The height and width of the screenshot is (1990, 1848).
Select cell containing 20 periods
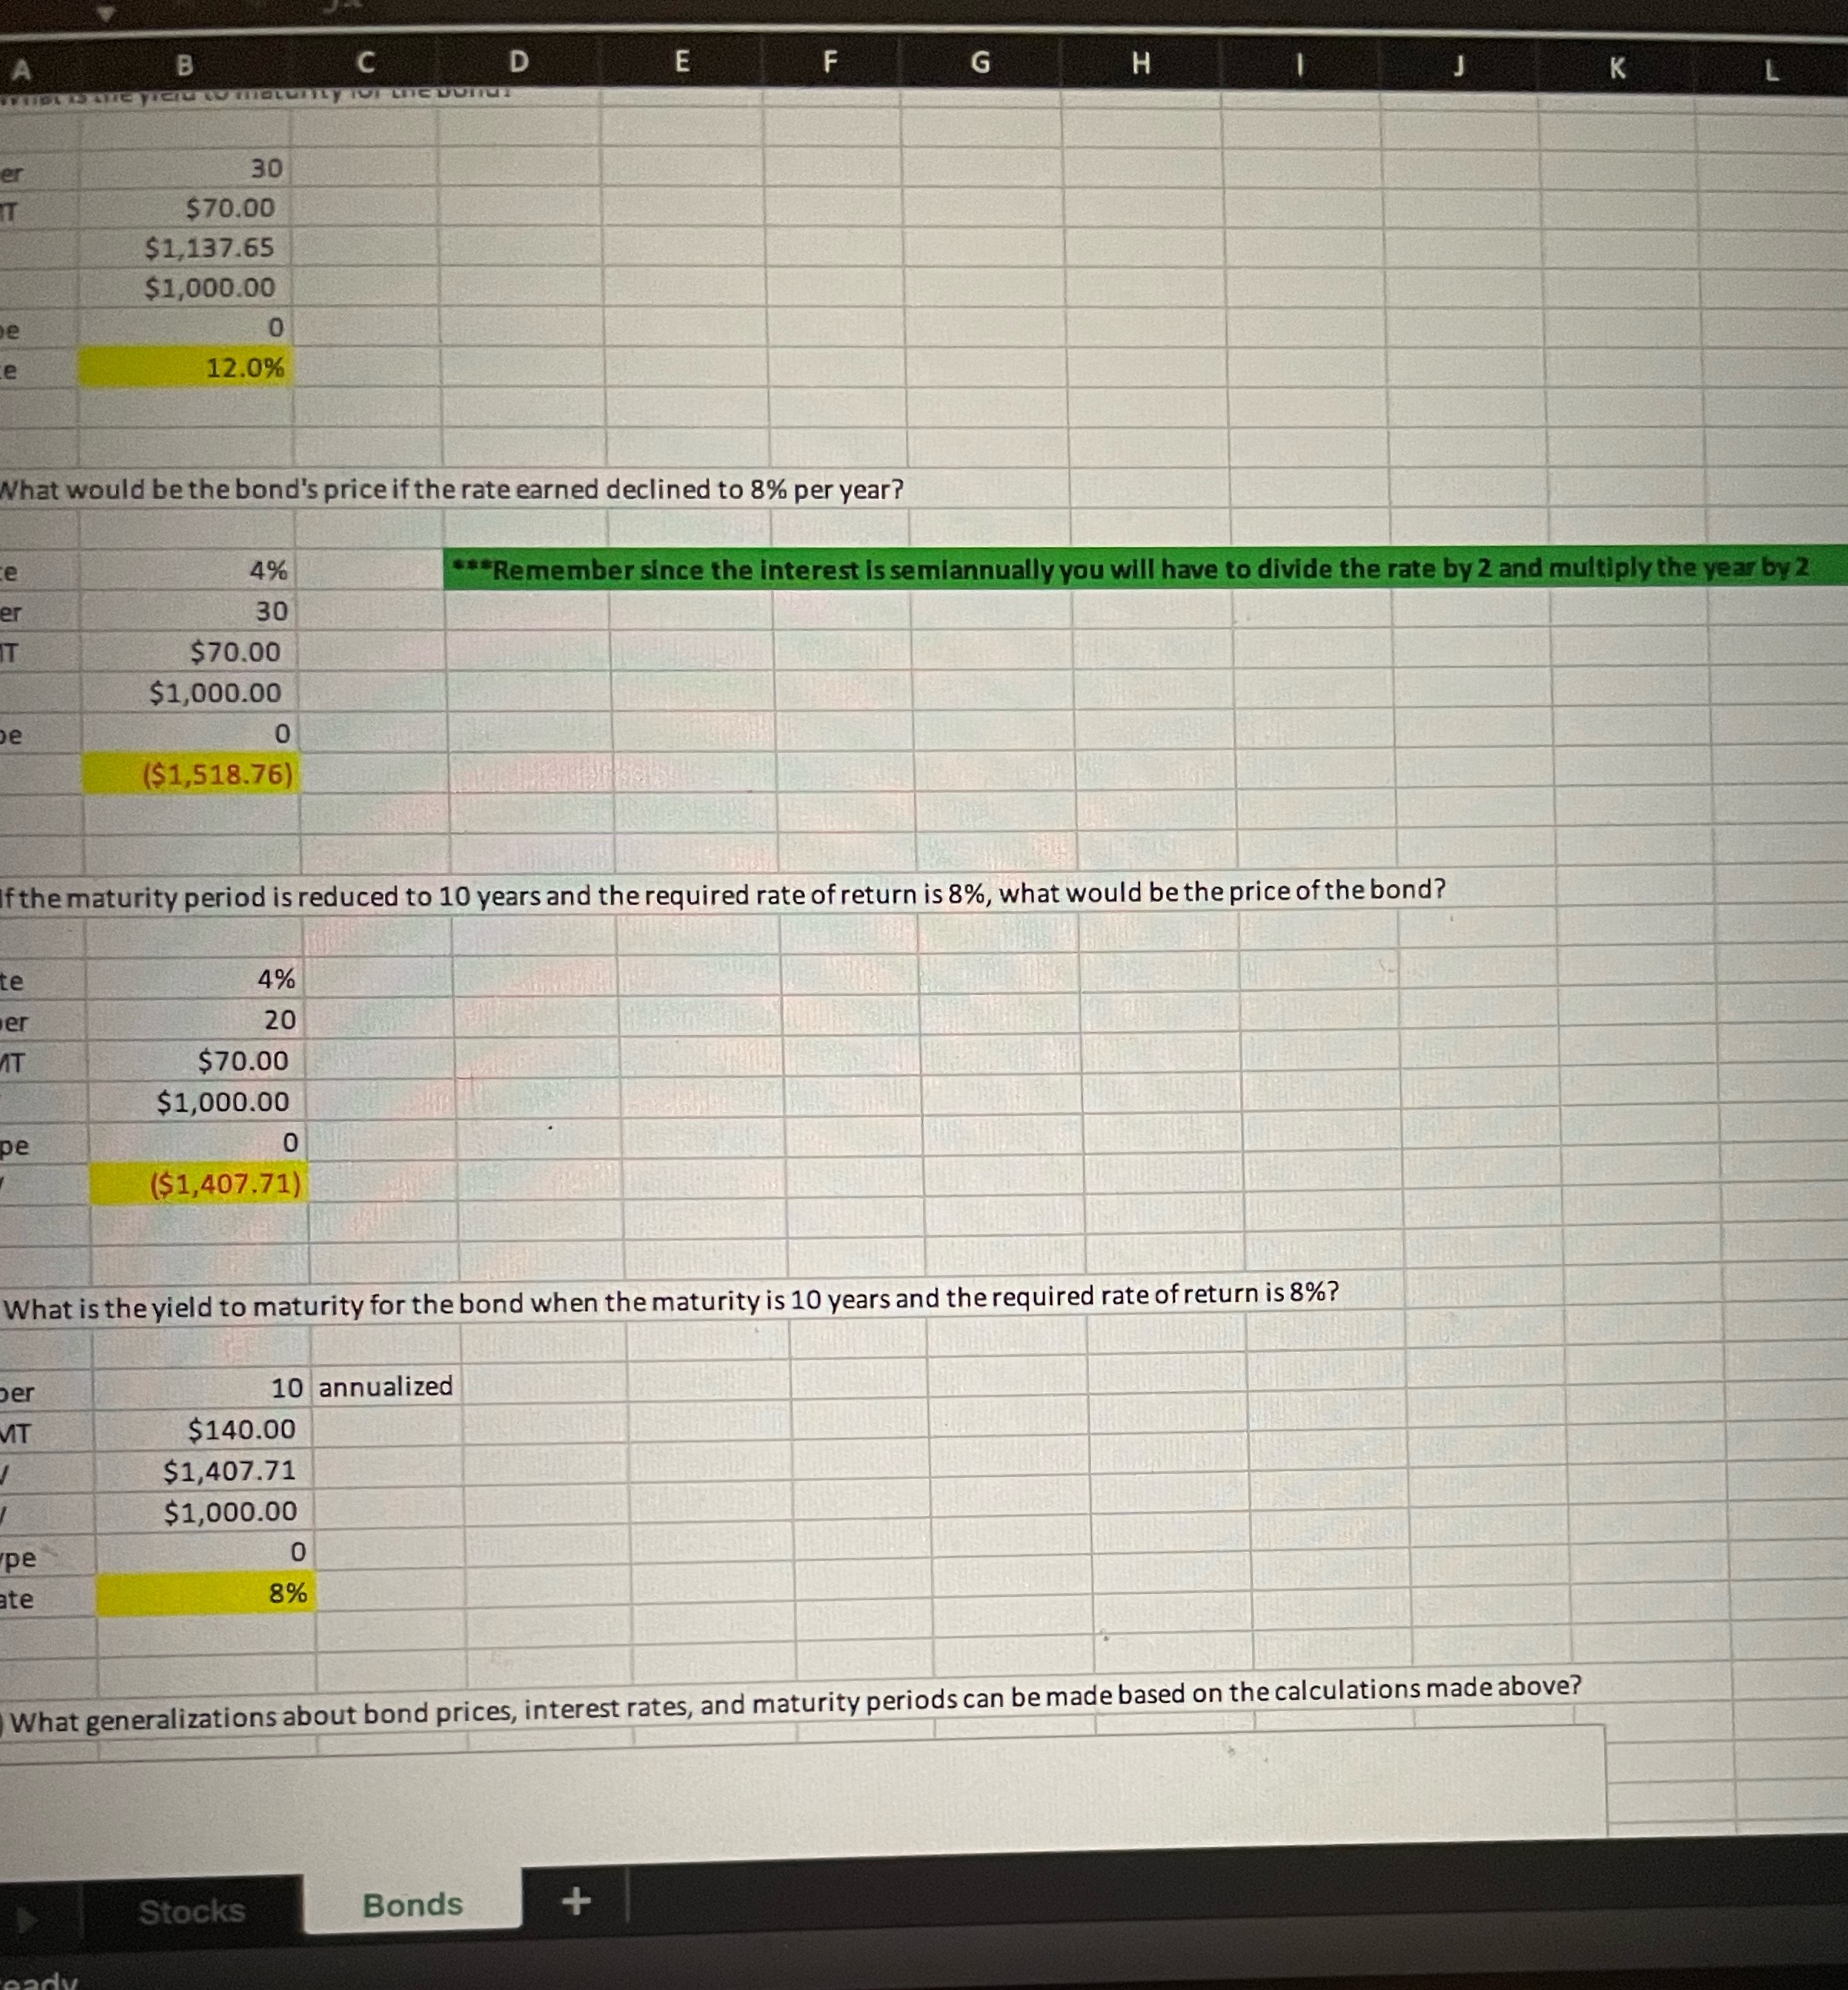point(196,1020)
